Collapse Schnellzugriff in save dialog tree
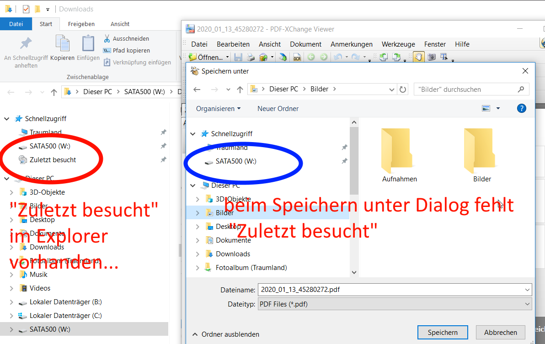545x344 pixels. pos(193,134)
